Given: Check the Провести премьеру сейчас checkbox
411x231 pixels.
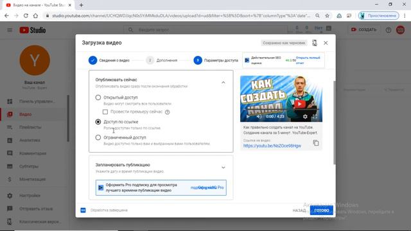Looking at the screenshot, I should (105, 112).
